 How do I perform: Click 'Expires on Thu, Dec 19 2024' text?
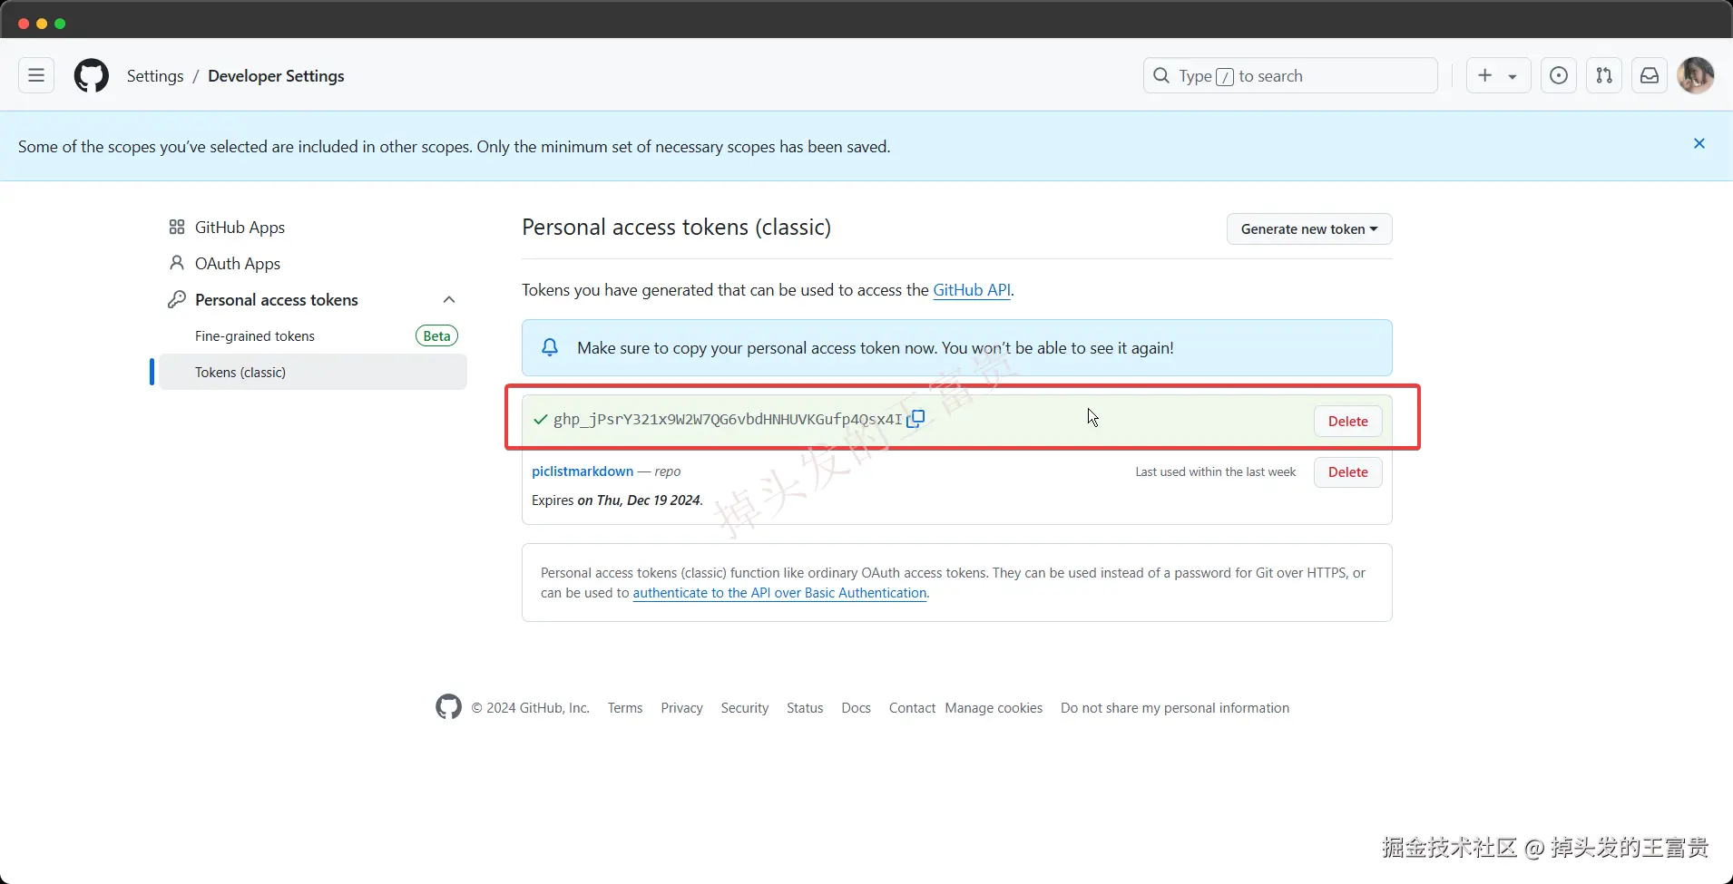tap(617, 500)
